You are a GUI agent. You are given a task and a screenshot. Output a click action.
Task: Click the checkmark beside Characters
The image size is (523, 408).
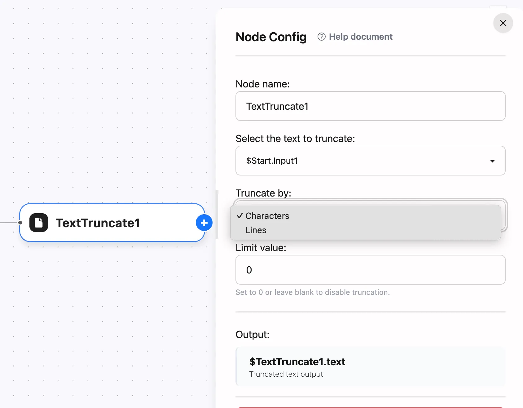240,216
